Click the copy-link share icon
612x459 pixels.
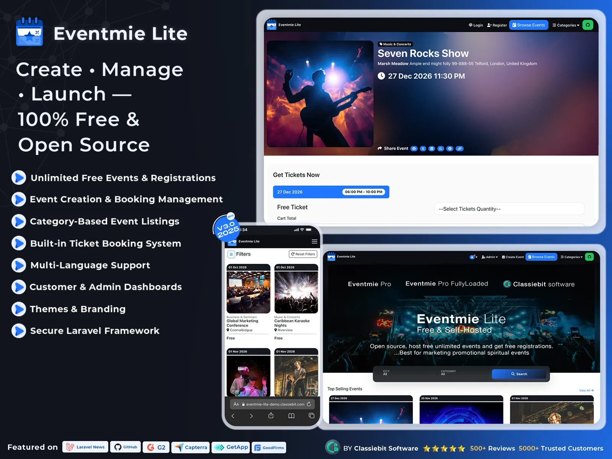tap(459, 148)
